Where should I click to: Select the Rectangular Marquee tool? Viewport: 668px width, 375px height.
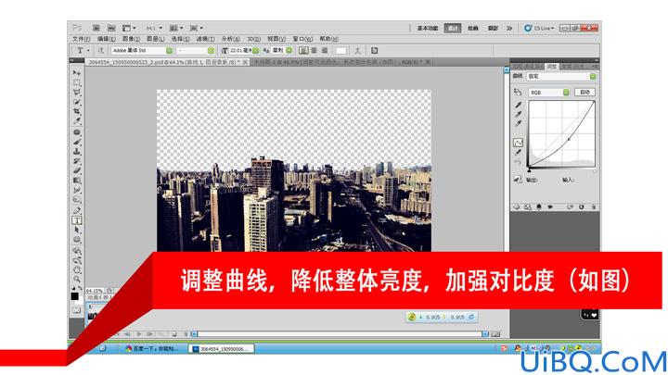[77, 83]
